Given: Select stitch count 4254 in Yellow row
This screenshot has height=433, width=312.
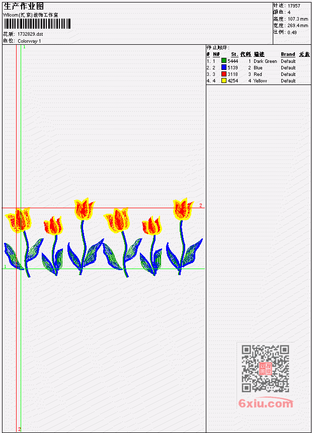Looking at the screenshot, I should click(232, 81).
